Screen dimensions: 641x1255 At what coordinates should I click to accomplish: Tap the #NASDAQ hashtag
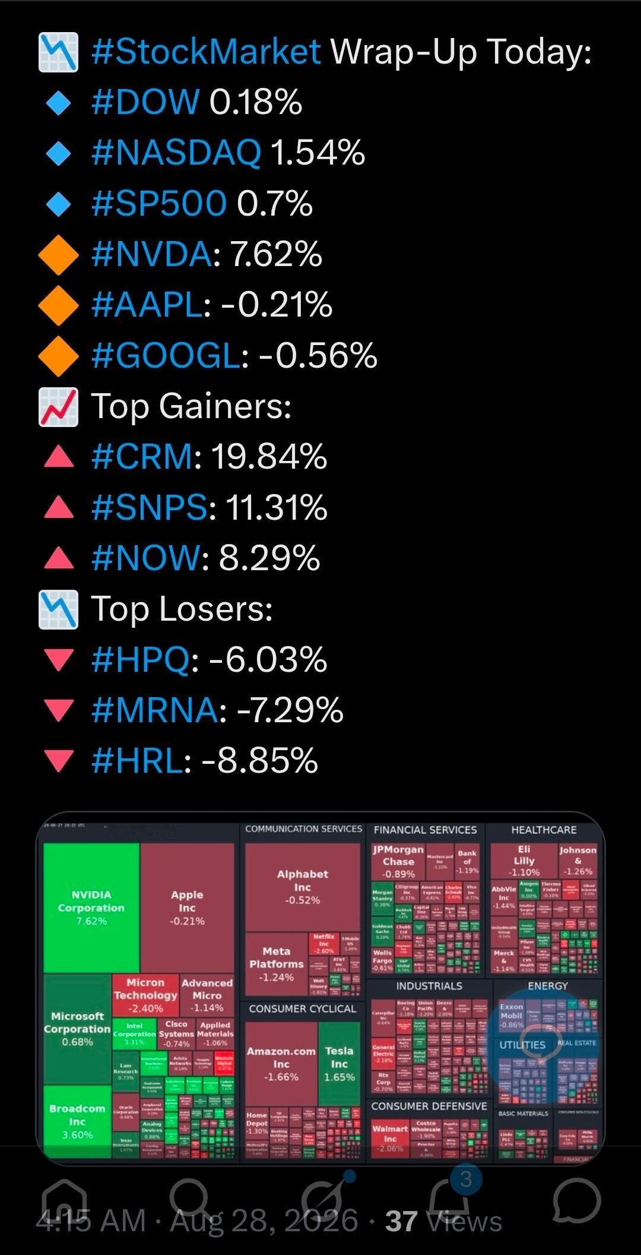point(176,153)
